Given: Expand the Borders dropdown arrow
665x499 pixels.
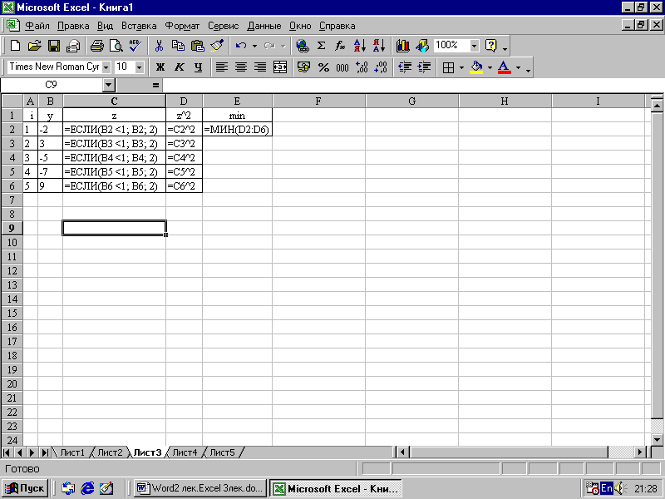Looking at the screenshot, I should click(461, 67).
